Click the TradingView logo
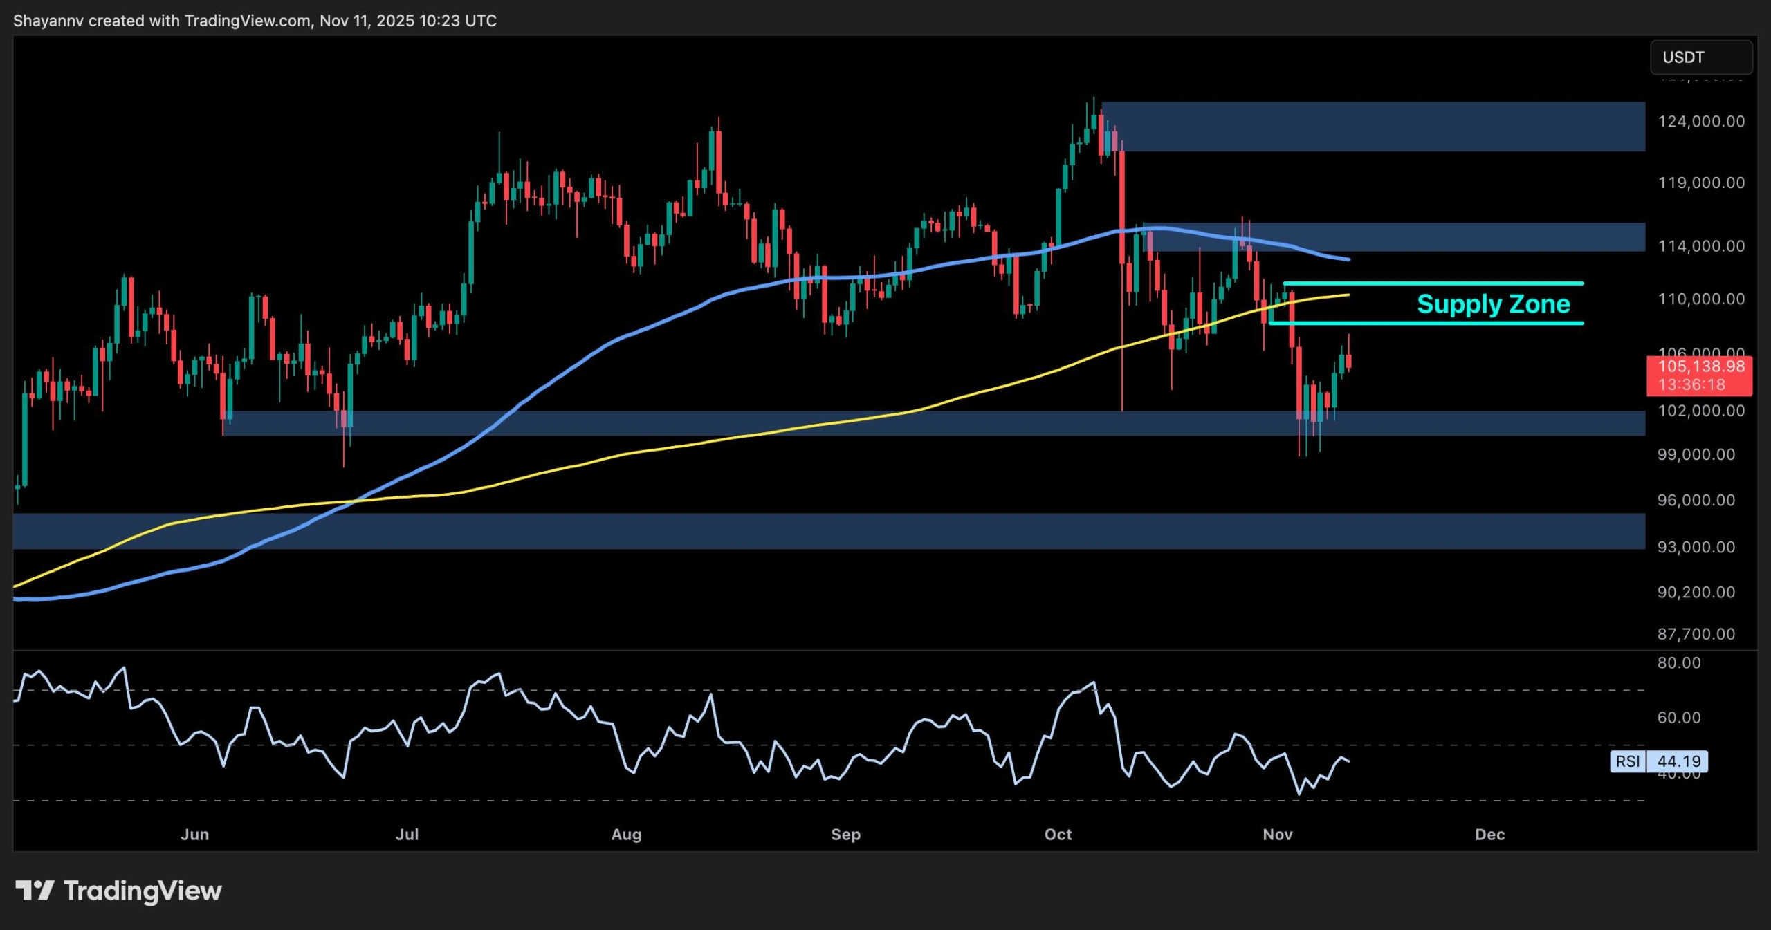This screenshot has height=930, width=1771. 118,891
